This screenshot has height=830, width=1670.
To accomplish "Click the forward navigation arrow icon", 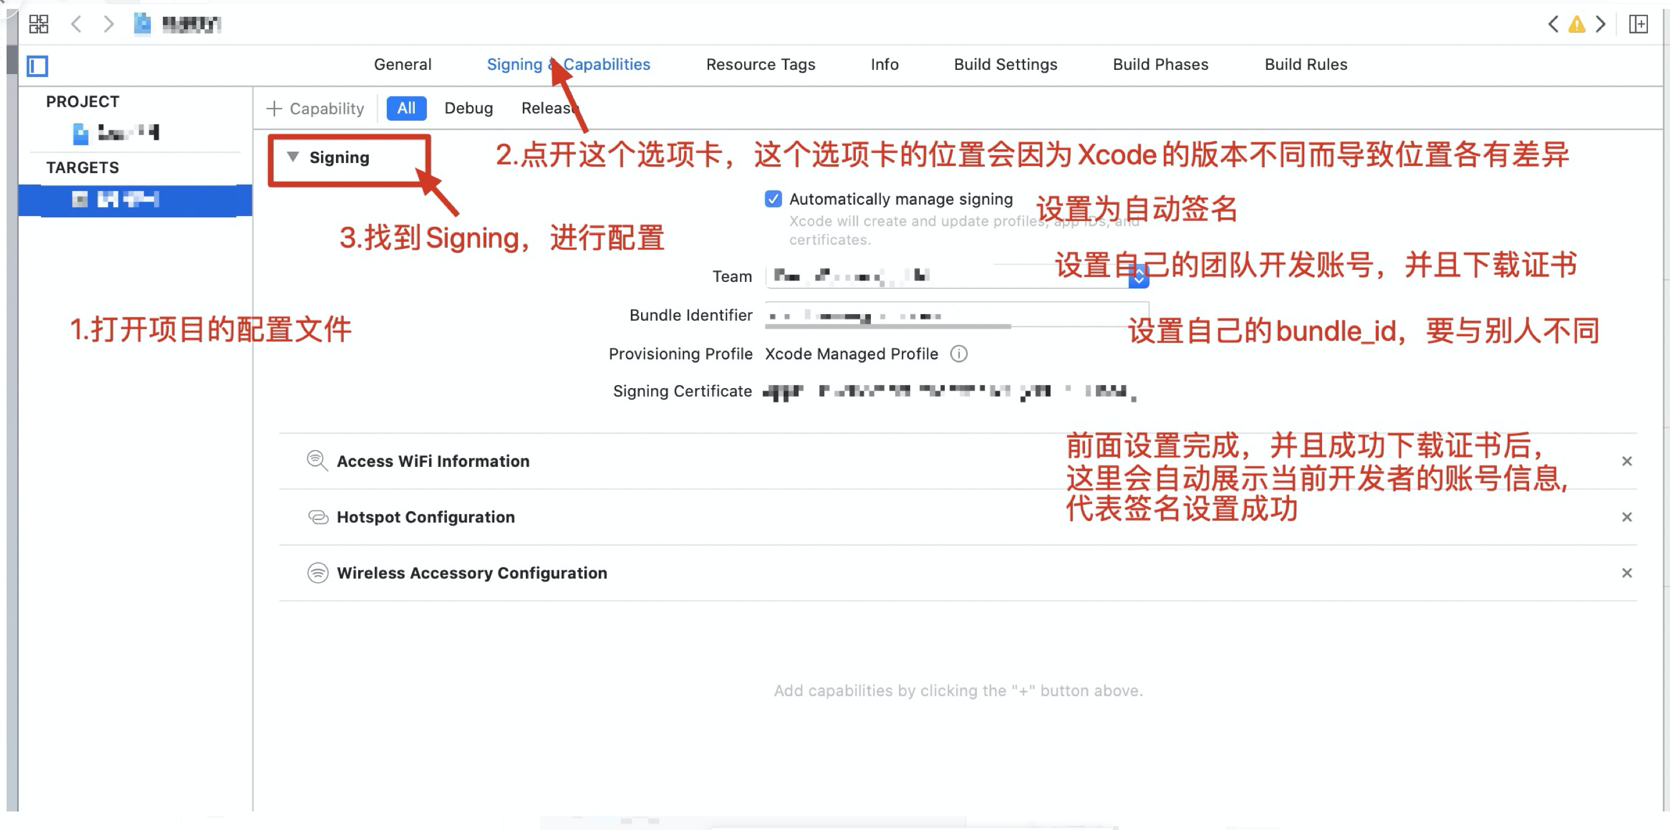I will (106, 23).
